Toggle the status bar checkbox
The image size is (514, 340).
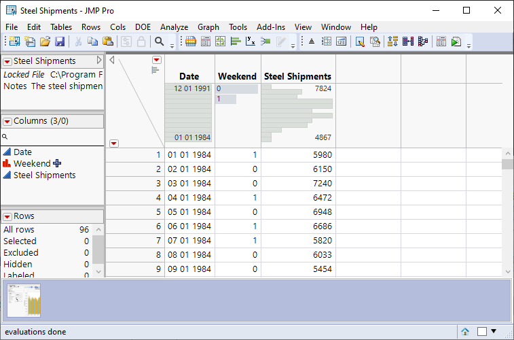pyautogui.click(x=481, y=332)
